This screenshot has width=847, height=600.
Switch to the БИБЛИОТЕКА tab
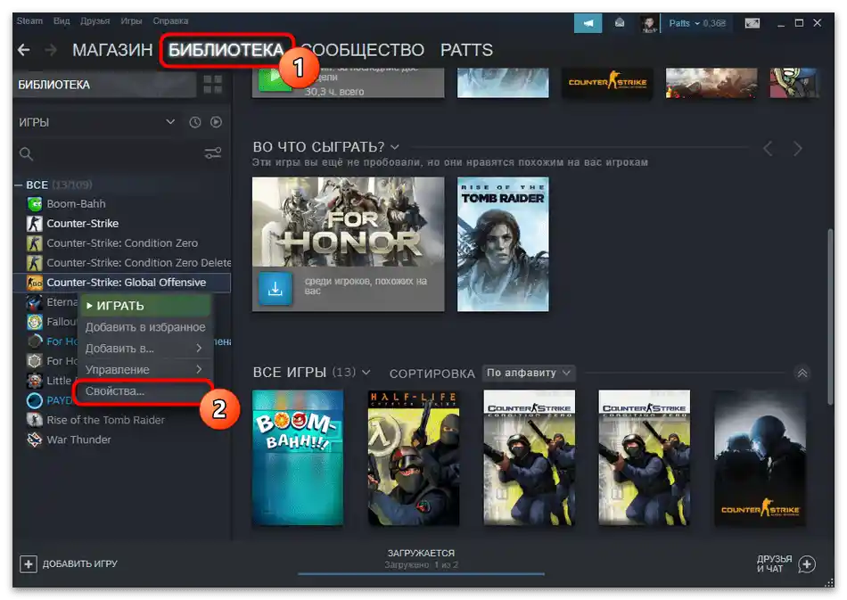226,50
